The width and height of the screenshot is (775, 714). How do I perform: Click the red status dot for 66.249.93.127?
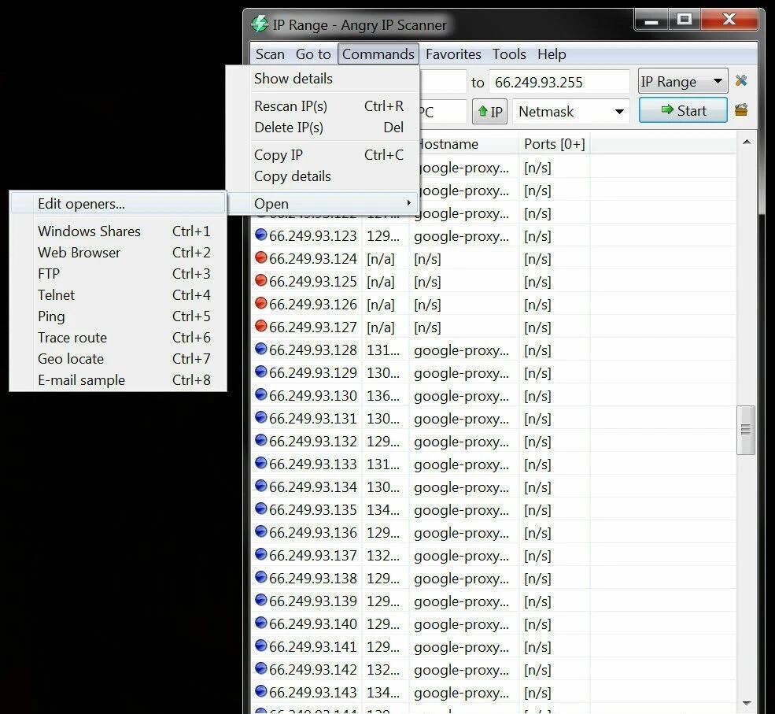pos(260,326)
